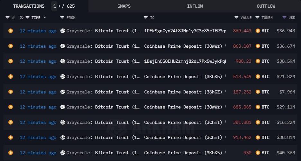
Task: Click BTC token icon in 513.549 row
Action: coord(258,76)
